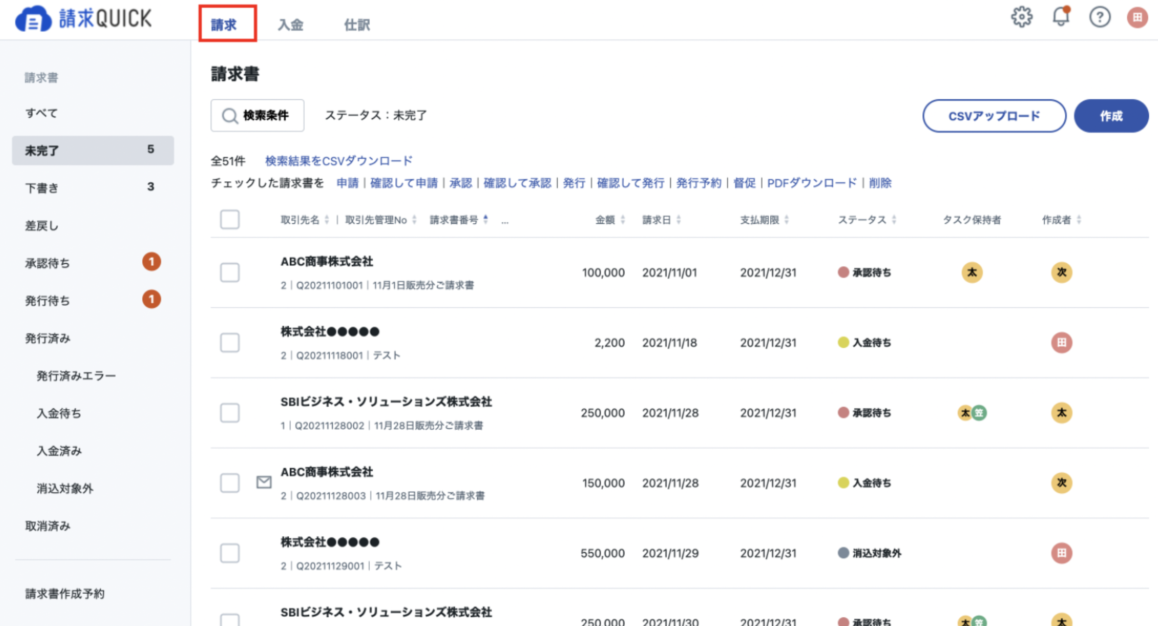The image size is (1158, 626).
Task: Switch to the 仕訳 tab
Action: (x=357, y=25)
